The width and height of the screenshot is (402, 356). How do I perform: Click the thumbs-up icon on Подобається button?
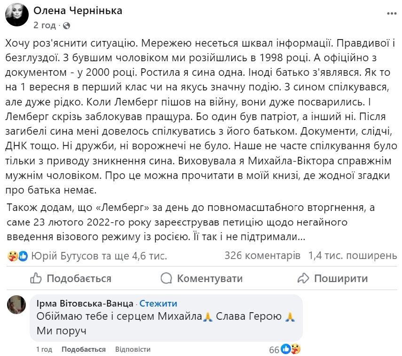click(37, 278)
